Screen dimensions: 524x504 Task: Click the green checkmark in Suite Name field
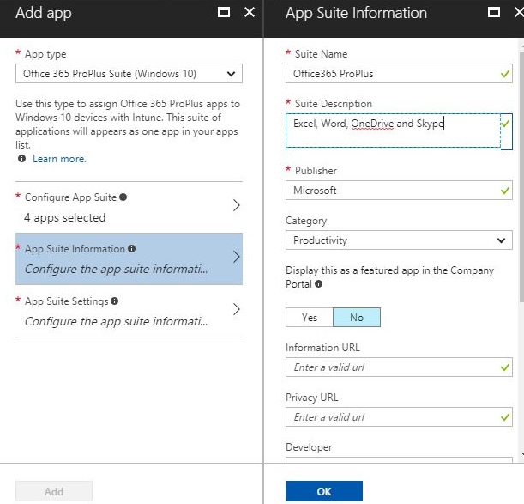[505, 74]
